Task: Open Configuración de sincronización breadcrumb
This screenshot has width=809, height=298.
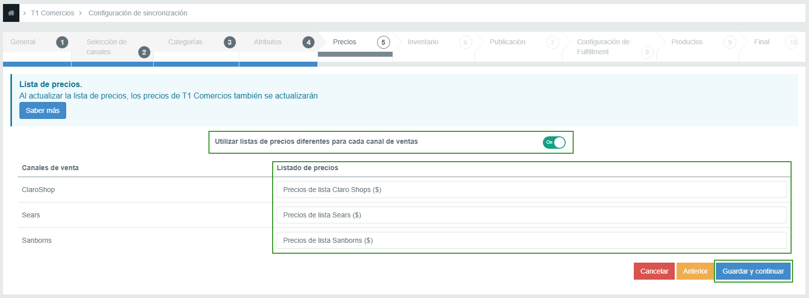Action: point(138,13)
